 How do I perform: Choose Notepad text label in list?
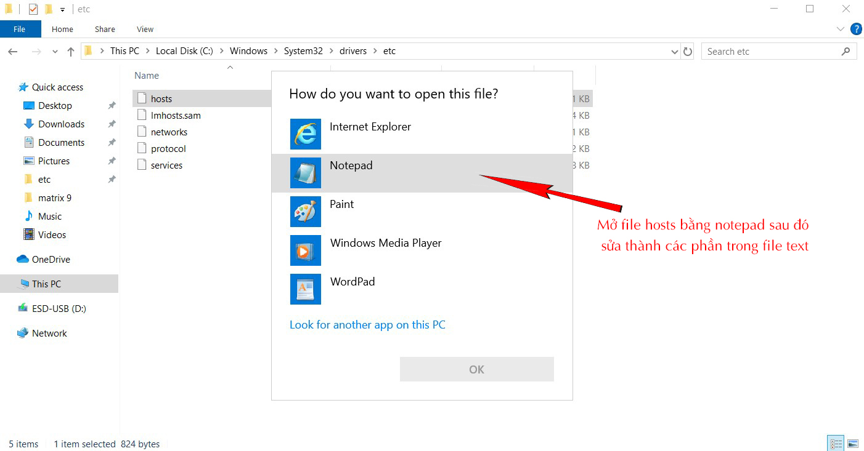coord(351,166)
